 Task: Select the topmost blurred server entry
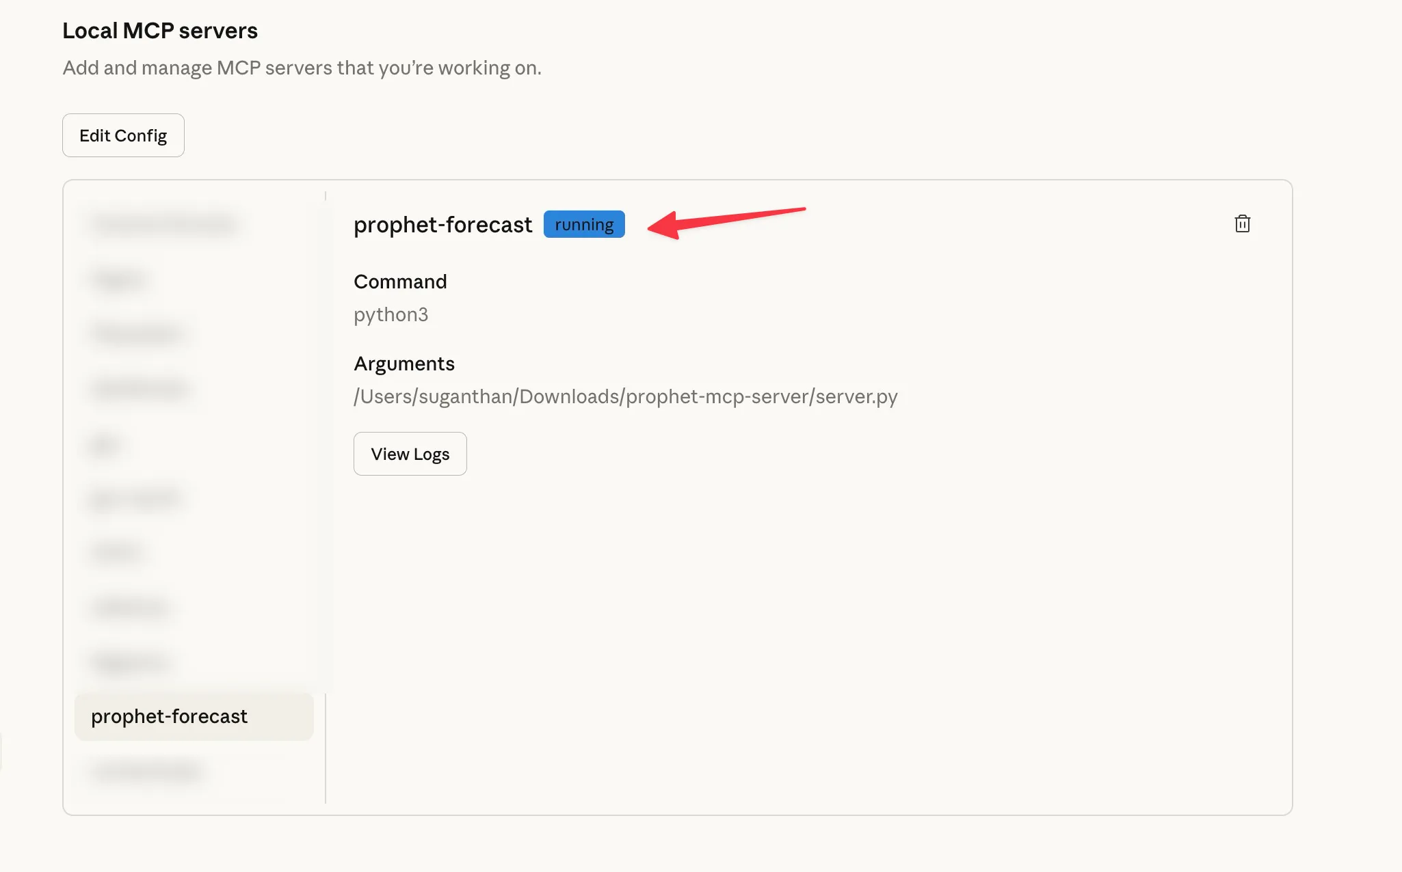164,224
